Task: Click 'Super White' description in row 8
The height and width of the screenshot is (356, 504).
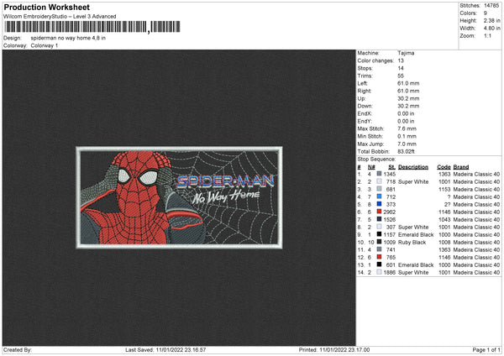Action: pos(413,228)
